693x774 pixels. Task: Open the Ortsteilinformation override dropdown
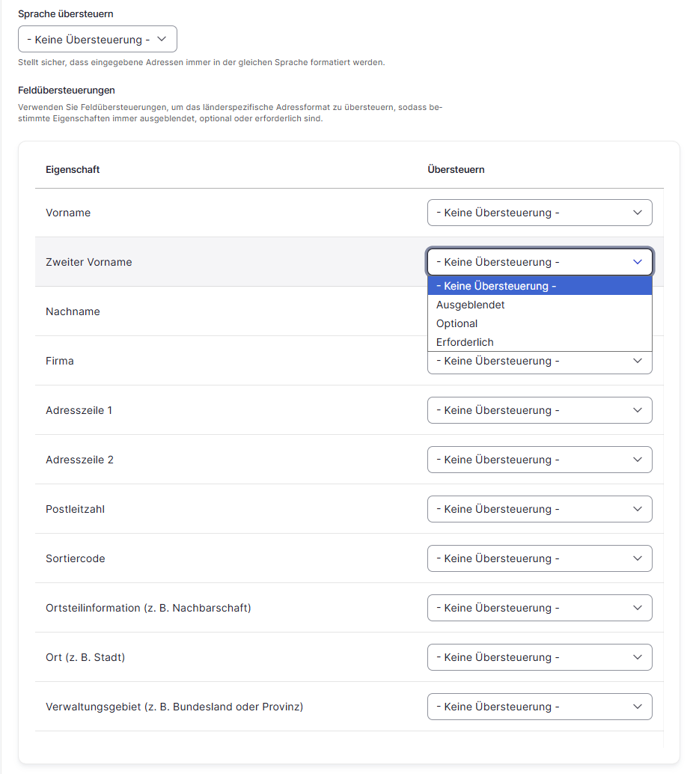540,608
